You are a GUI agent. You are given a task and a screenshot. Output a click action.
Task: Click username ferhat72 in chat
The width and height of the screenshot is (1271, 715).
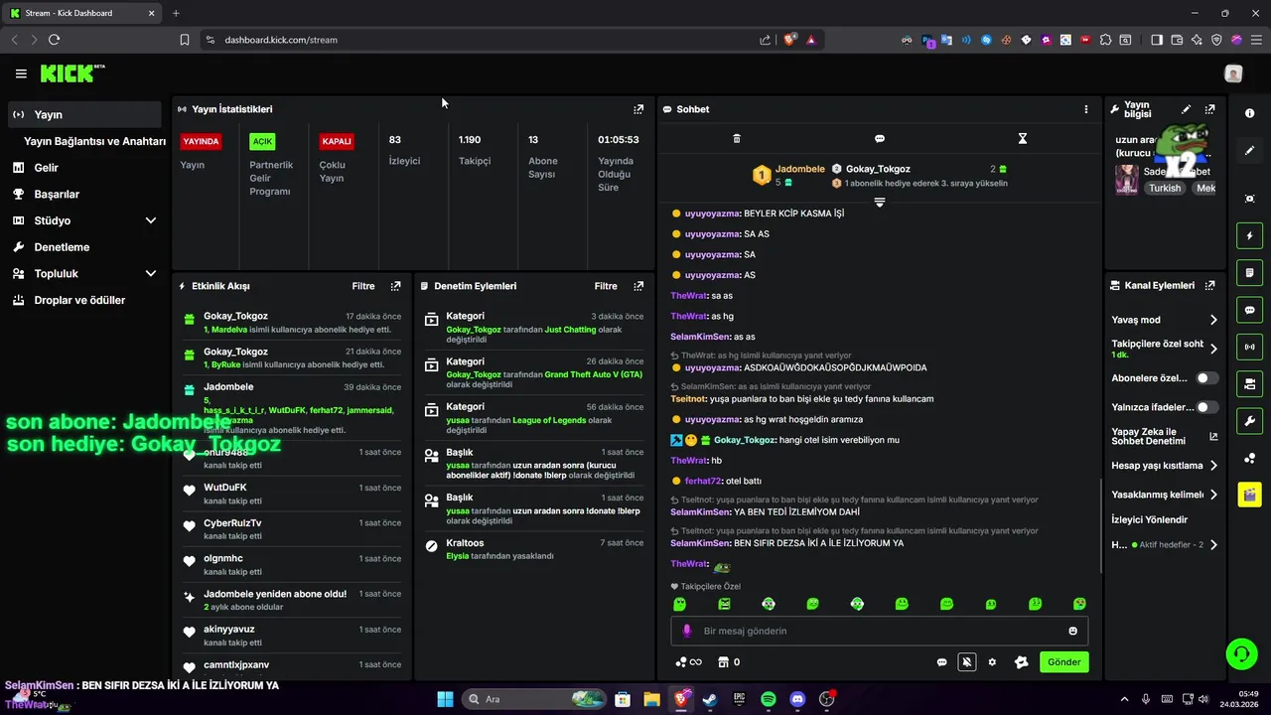(x=703, y=481)
